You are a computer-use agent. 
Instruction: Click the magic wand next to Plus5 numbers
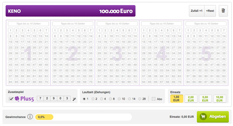[x=75, y=99]
